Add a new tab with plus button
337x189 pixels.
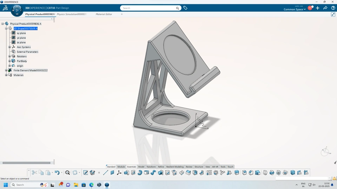coord(122,14)
